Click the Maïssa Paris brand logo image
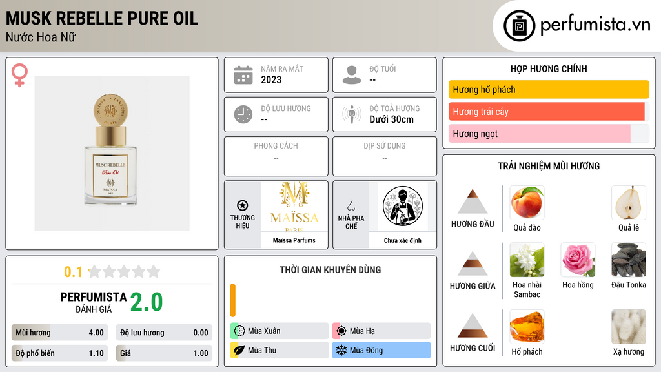661x372 pixels. pos(294,207)
